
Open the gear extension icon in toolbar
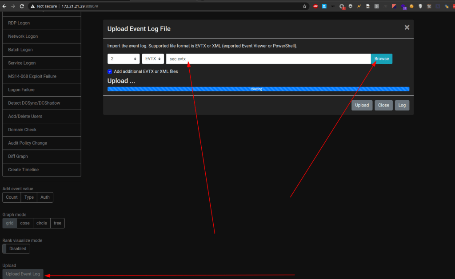[x=350, y=6]
